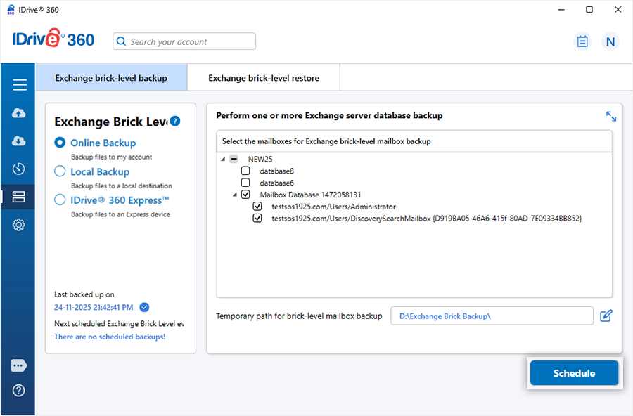Click the cloud download restore sidebar icon
This screenshot has width=633, height=416.
19,141
